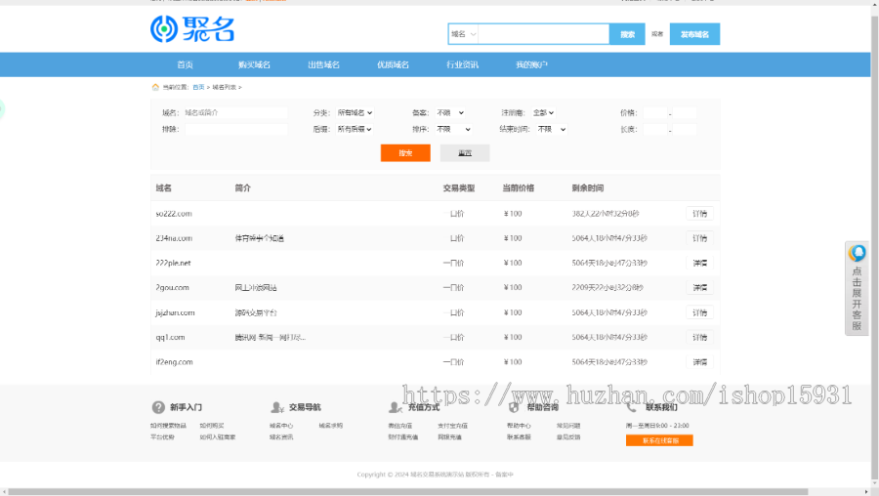Click 支付宝充值 footer link
This screenshot has height=496, width=879.
(452, 426)
